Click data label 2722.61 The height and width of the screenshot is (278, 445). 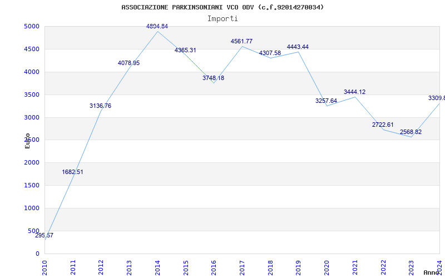coord(383,125)
